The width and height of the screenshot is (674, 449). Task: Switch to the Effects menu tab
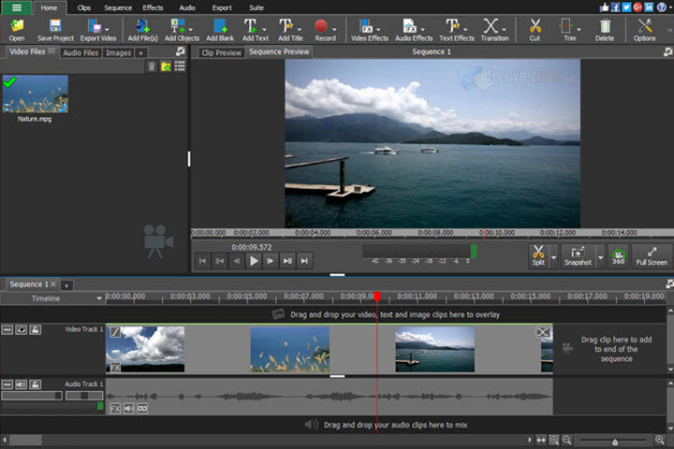pyautogui.click(x=153, y=7)
